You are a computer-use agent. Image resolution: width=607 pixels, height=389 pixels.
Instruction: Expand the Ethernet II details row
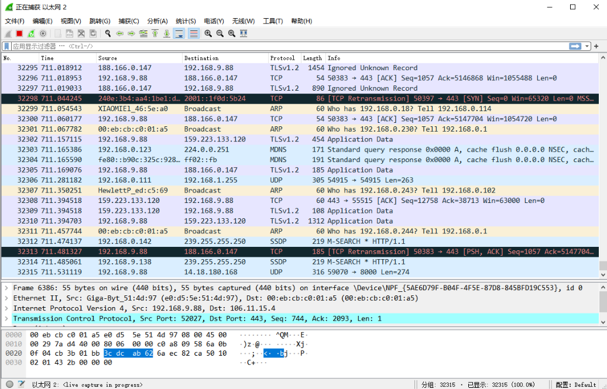(6, 298)
